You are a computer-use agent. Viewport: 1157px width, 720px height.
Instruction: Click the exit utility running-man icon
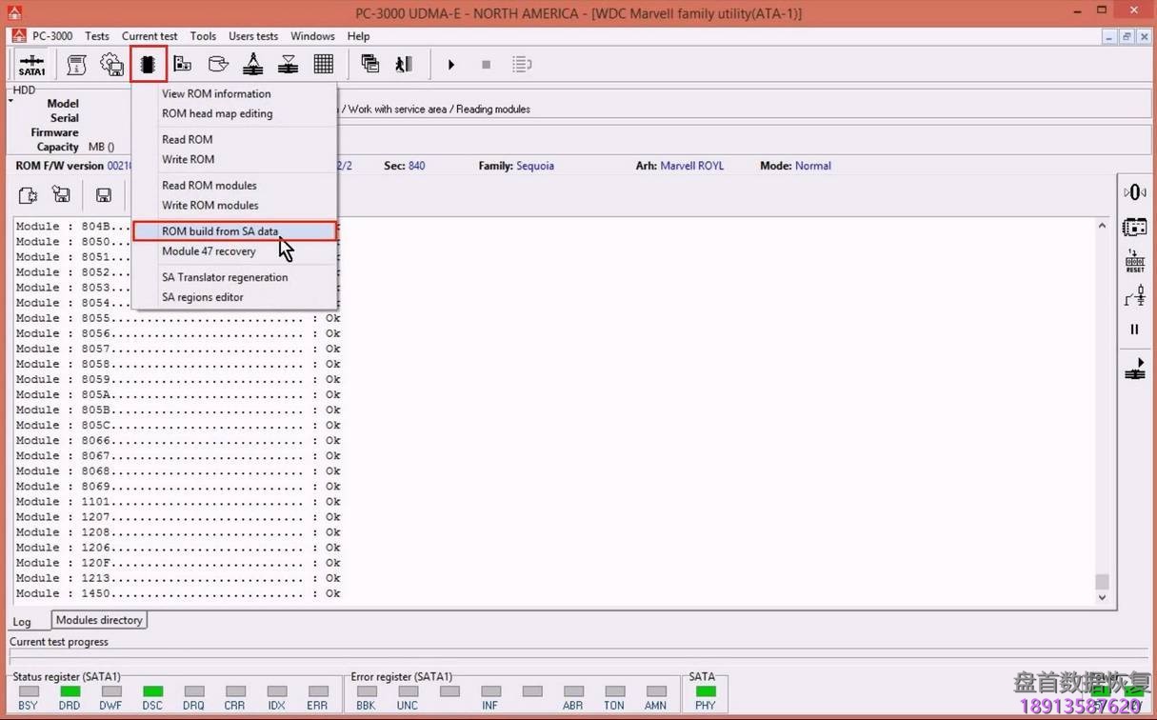point(403,64)
